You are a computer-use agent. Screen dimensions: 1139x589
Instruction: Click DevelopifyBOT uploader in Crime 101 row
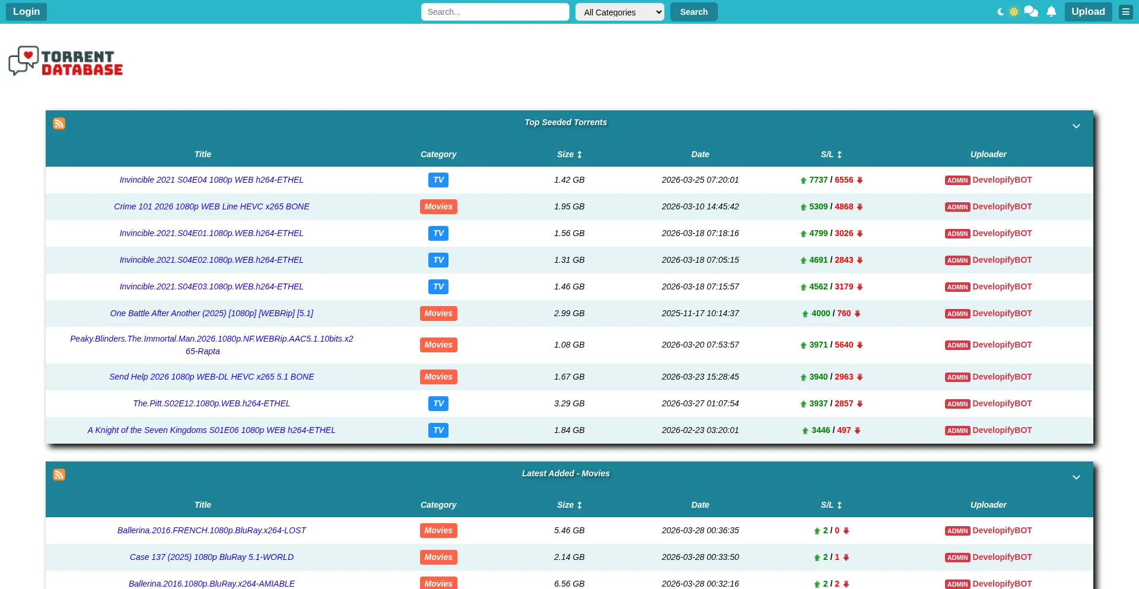point(1002,206)
